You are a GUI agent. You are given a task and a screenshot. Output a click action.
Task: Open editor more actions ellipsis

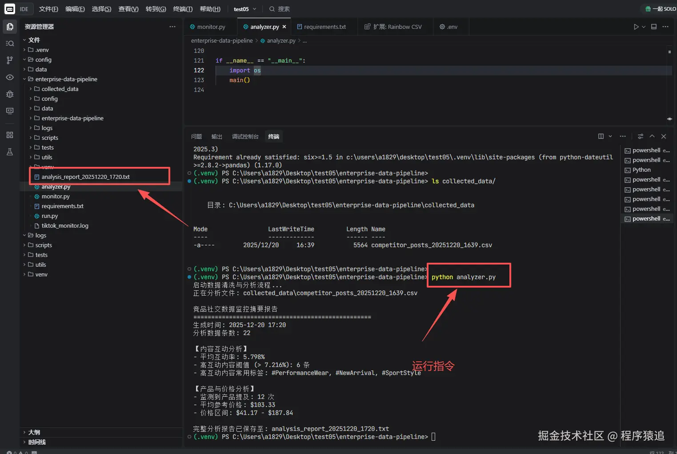(x=665, y=27)
